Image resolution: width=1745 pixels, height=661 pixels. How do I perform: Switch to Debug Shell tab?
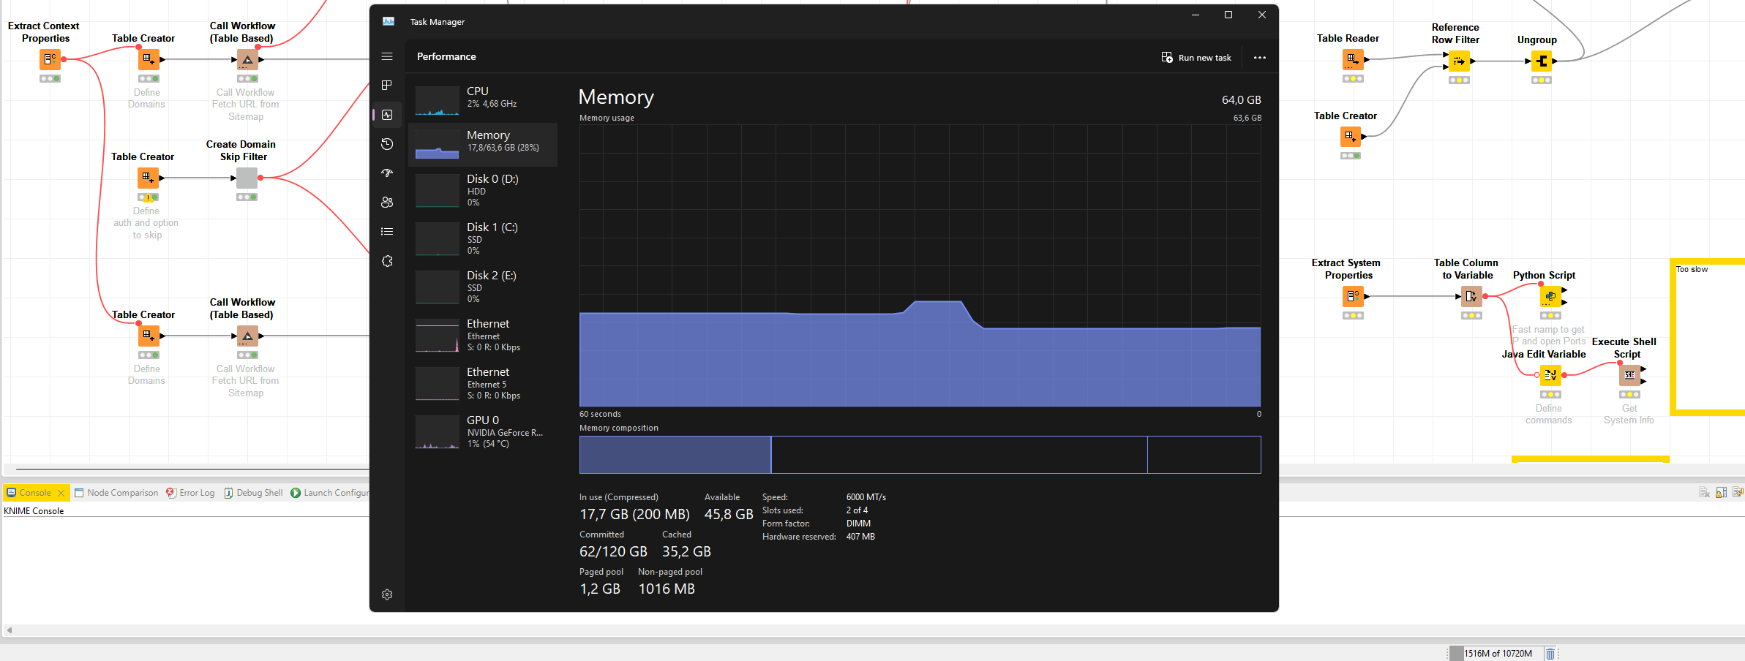253,493
